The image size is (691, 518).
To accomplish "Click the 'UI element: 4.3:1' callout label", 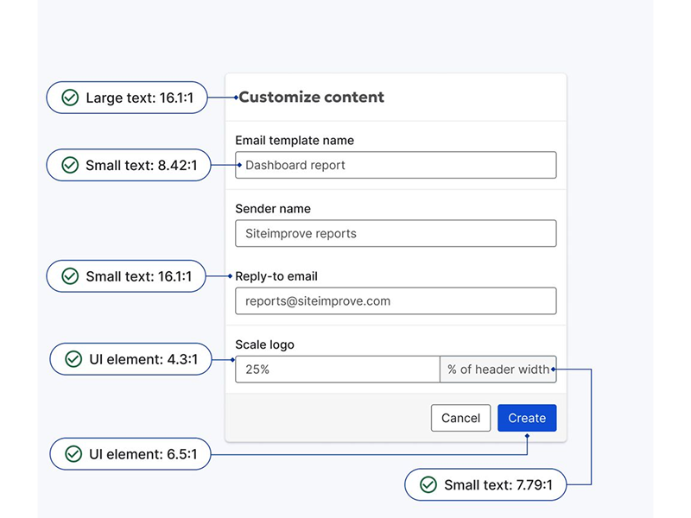I will point(130,360).
